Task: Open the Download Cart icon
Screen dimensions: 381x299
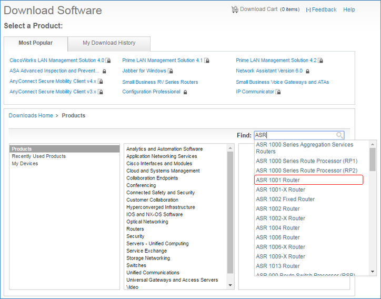Action: 235,9
